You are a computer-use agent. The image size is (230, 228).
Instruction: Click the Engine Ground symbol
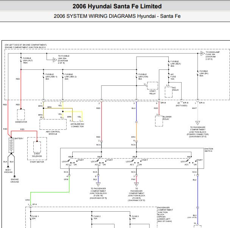coord(14,176)
